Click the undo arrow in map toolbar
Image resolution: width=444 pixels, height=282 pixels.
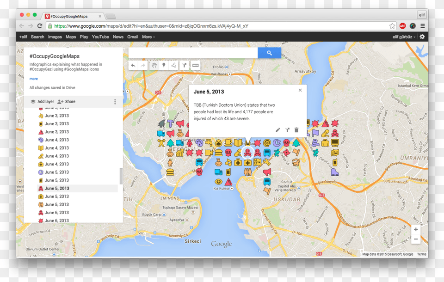pos(133,66)
